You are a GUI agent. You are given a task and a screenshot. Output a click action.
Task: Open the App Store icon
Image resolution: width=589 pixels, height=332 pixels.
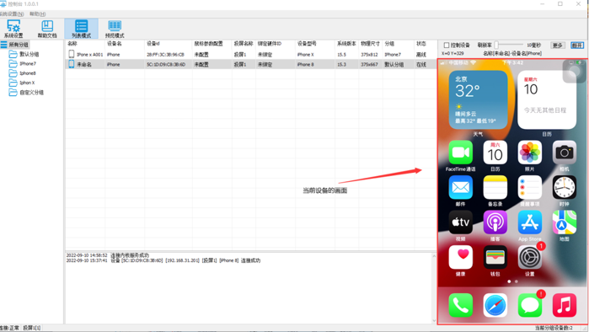coord(530,222)
